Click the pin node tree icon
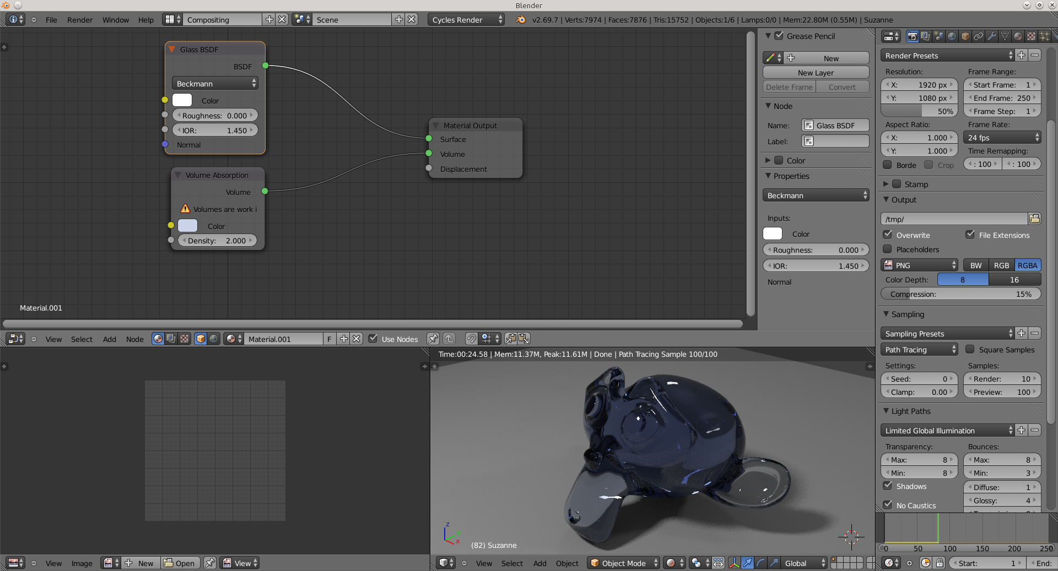The width and height of the screenshot is (1058, 571). pyautogui.click(x=433, y=339)
